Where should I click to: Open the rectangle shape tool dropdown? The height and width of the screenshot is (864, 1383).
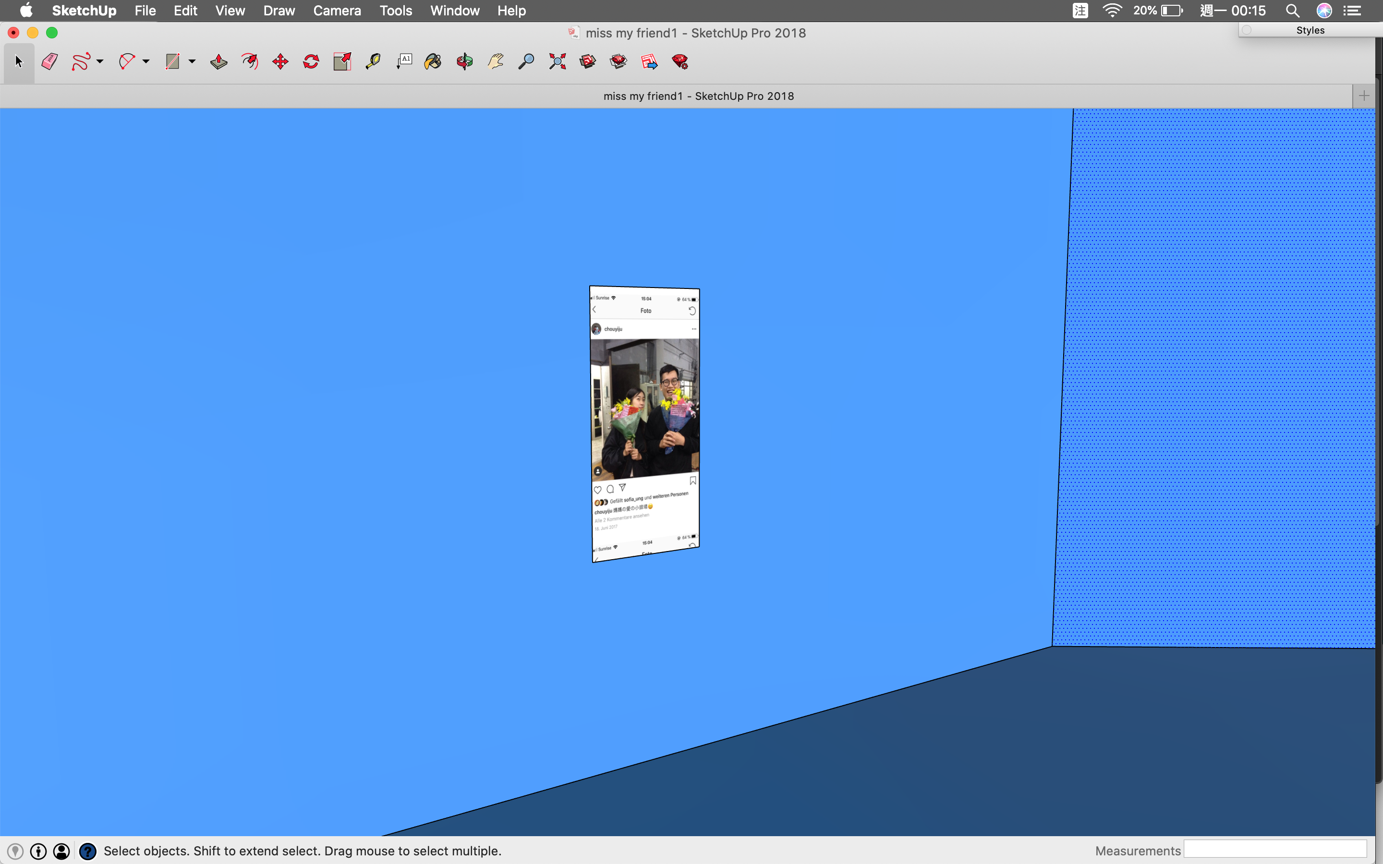pyautogui.click(x=192, y=62)
